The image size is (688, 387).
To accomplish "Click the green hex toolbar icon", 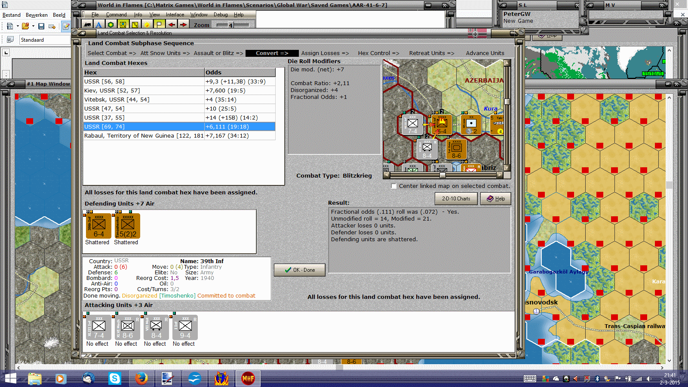I will (111, 25).
